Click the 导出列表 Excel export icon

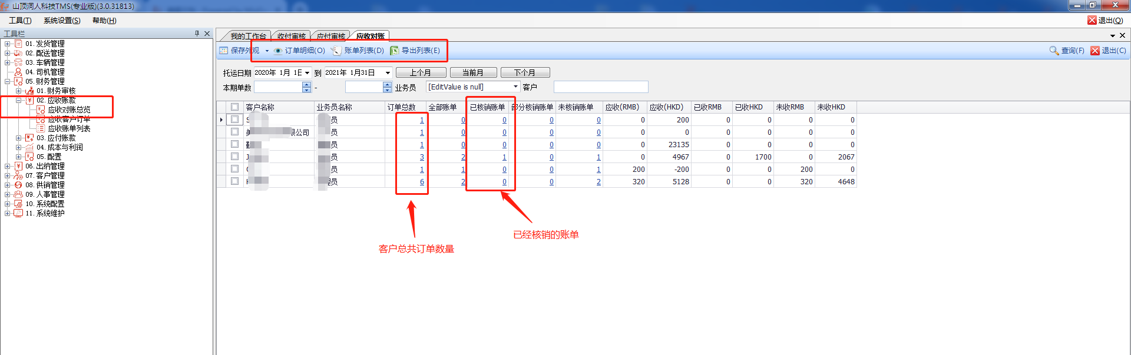tap(395, 51)
